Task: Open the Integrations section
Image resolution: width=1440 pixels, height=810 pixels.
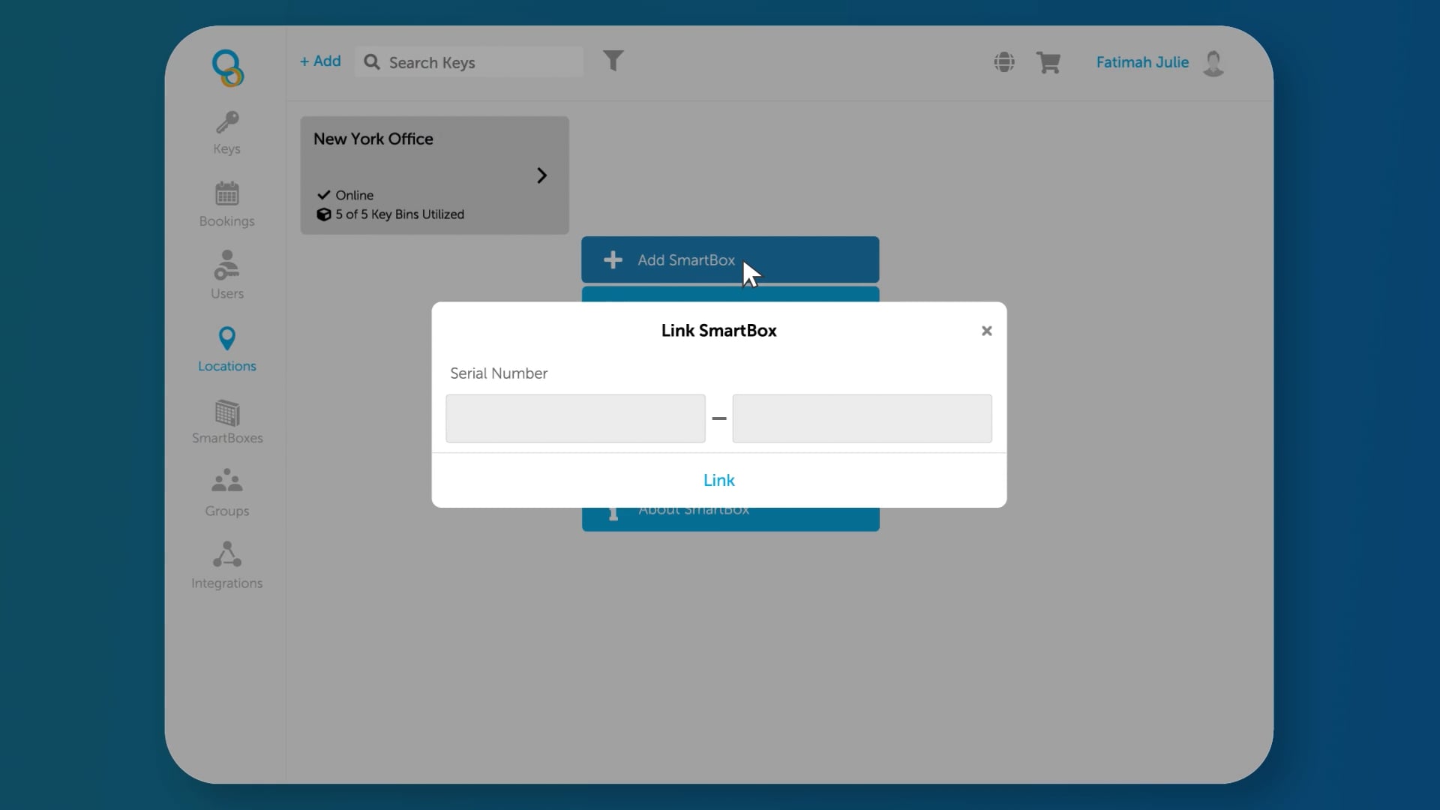Action: coord(226,565)
